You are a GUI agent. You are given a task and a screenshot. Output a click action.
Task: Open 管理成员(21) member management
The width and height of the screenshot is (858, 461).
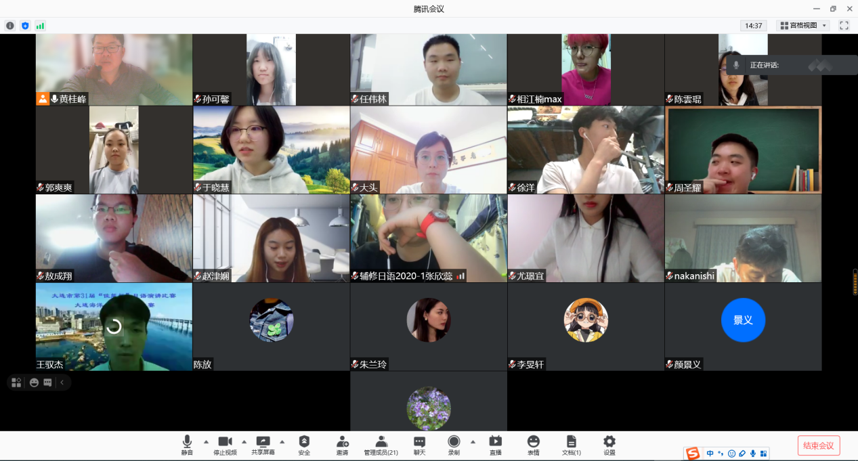[381, 444]
